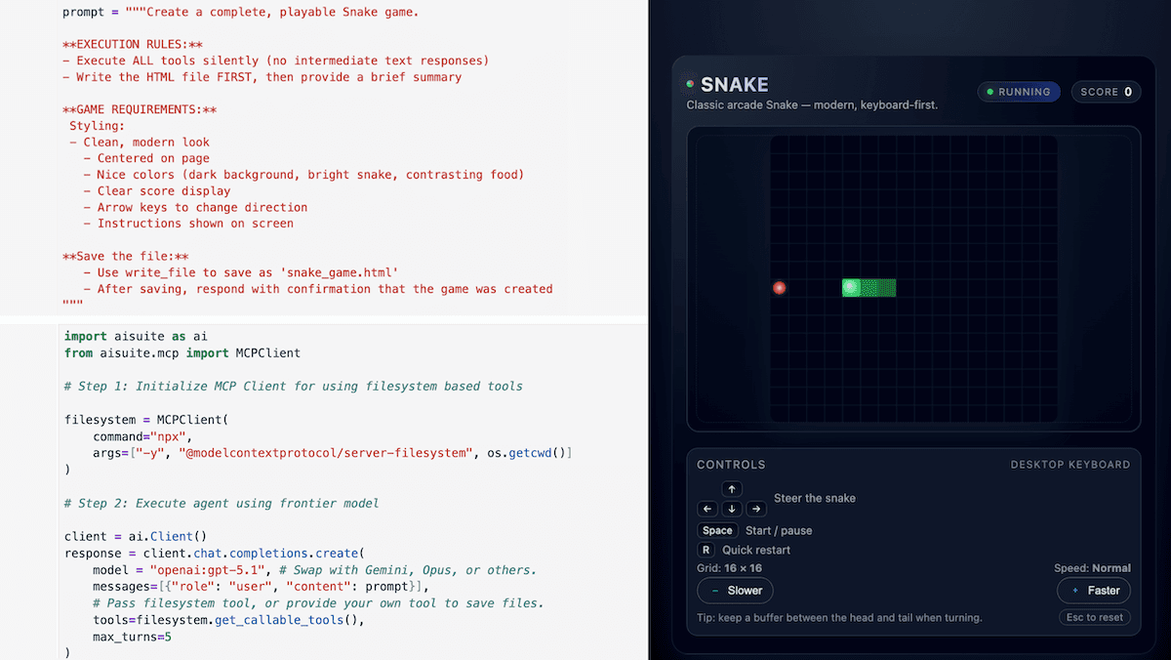Image resolution: width=1171 pixels, height=660 pixels.
Task: Click the red food dot on the board
Action: click(780, 287)
